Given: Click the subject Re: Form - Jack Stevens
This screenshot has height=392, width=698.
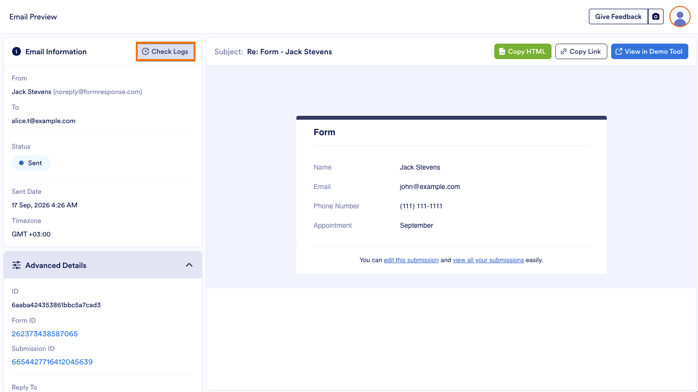Looking at the screenshot, I should 290,52.
